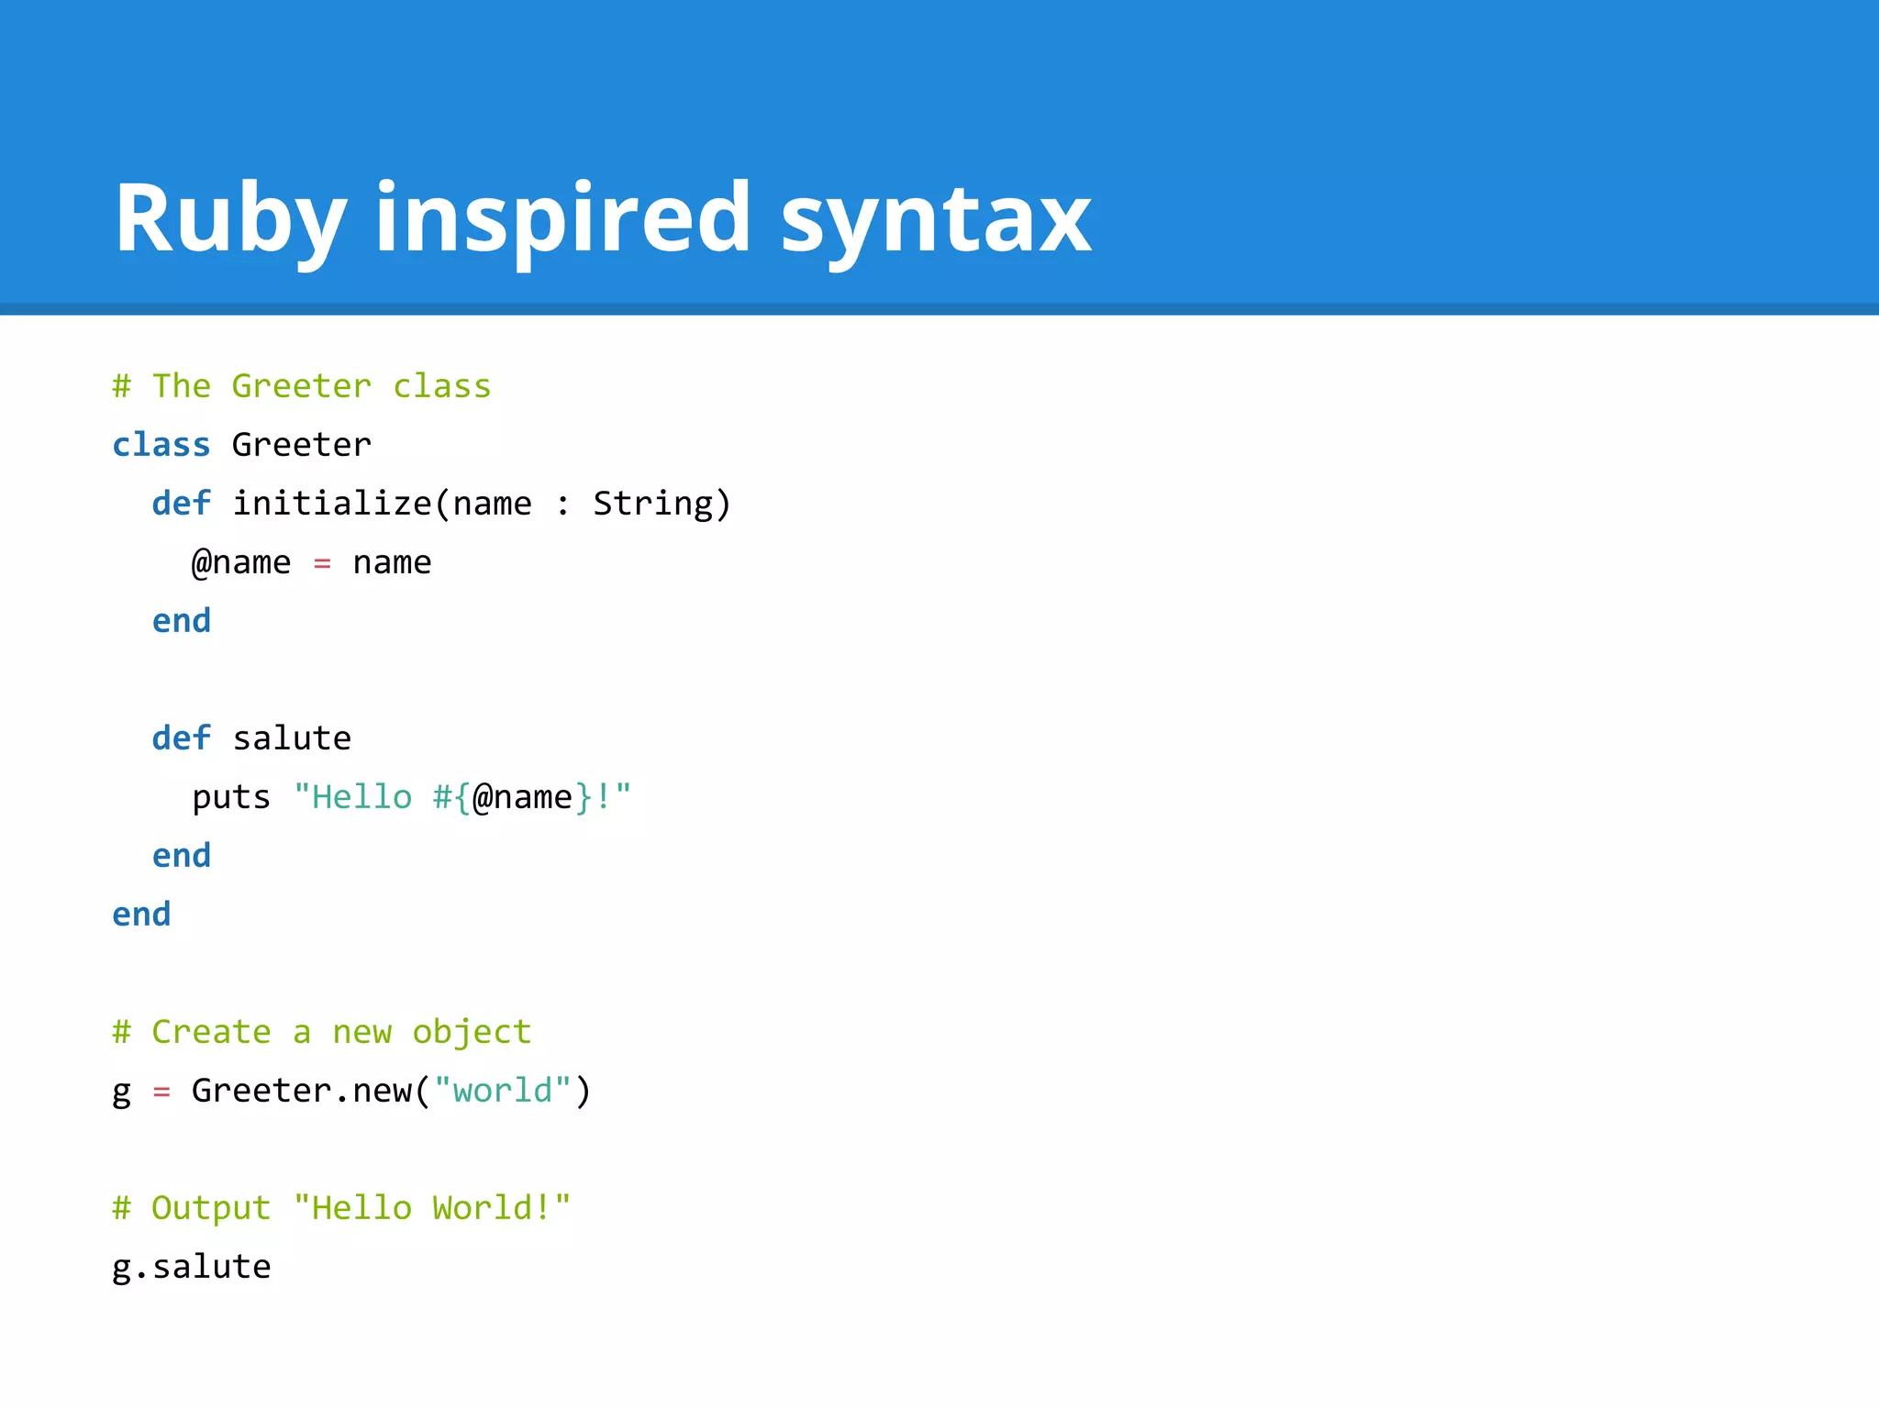This screenshot has width=1879, height=1409.
Task: Click the '# Output "Hello World!"' comment
Action: click(x=340, y=1208)
